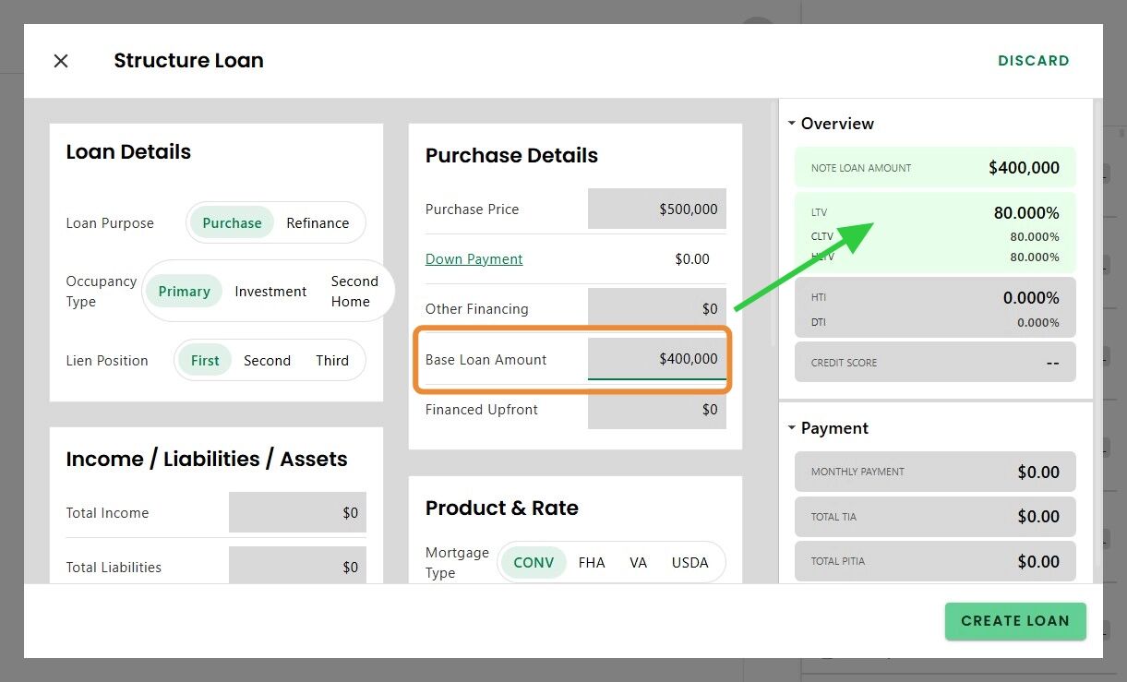Select USDA mortgage type
The height and width of the screenshot is (682, 1127).
(690, 563)
